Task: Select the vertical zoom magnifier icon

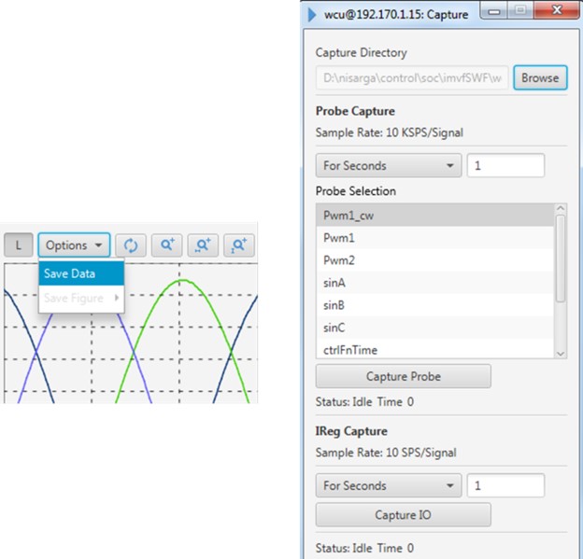Action: click(239, 245)
